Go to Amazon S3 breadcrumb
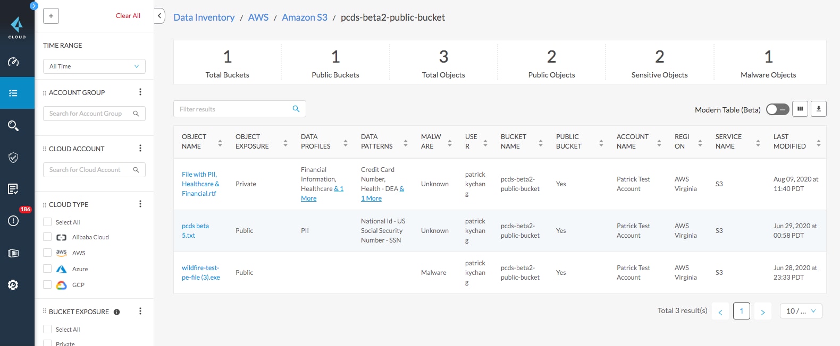 coord(305,18)
